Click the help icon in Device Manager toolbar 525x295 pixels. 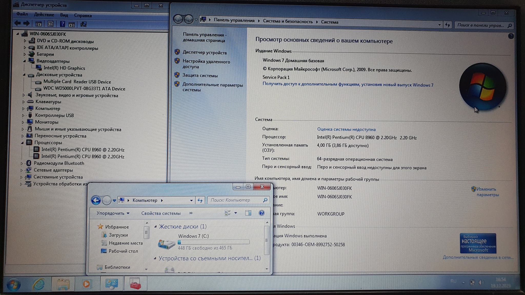coord(62,24)
